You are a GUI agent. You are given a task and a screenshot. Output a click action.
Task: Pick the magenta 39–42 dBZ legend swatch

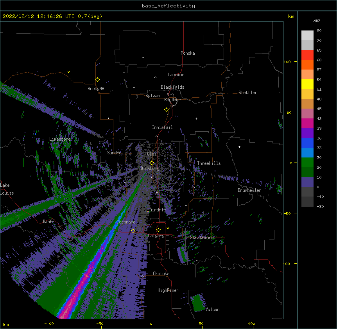pyautogui.click(x=307, y=123)
